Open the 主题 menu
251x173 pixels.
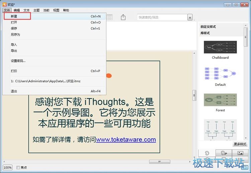pos(36,10)
